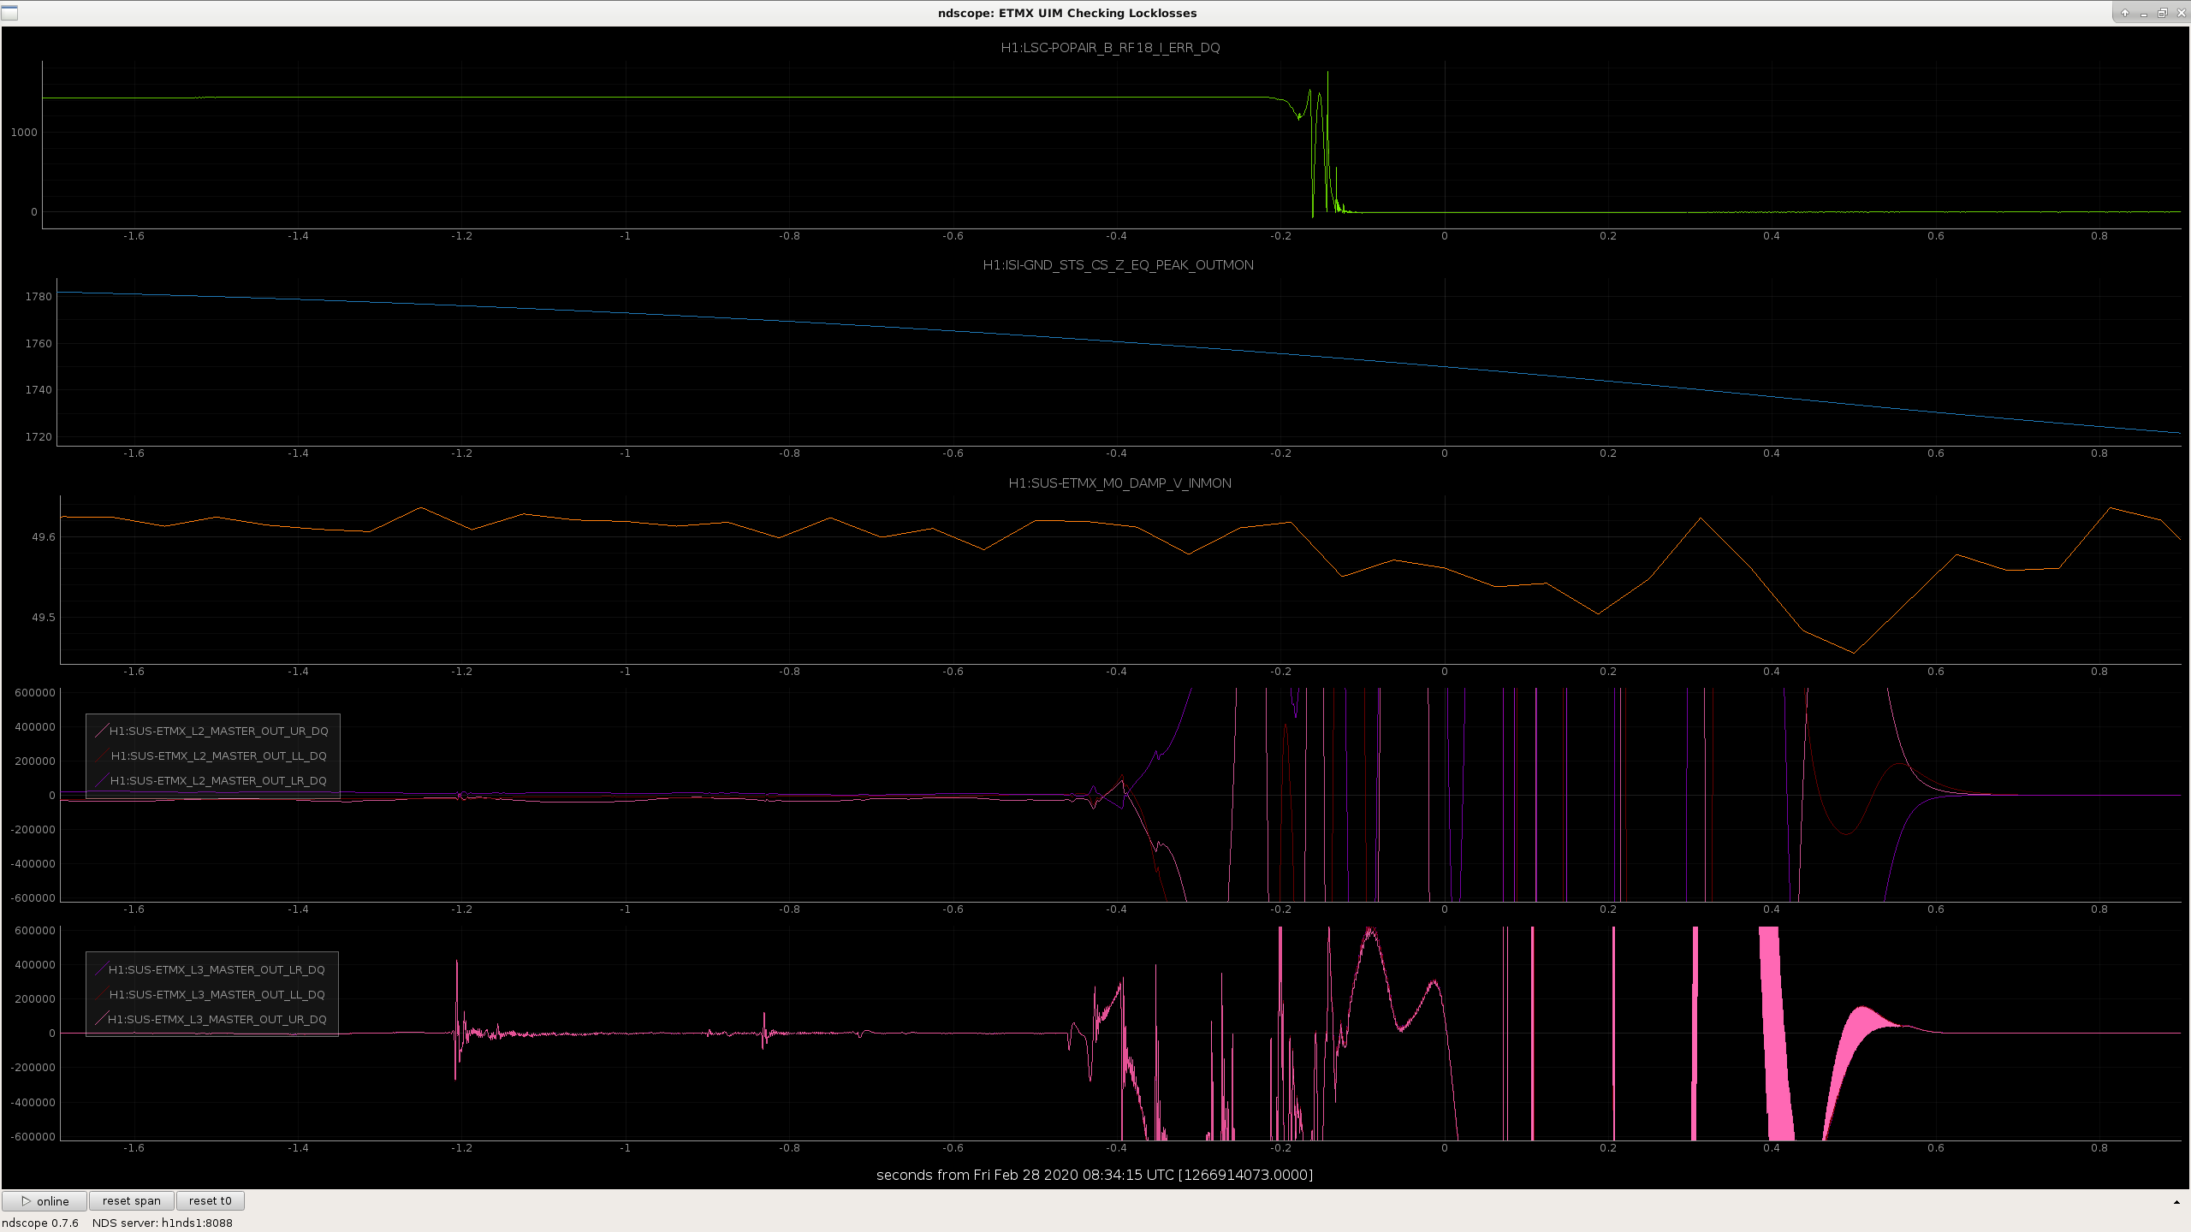Click the reset t0 button

211,1201
